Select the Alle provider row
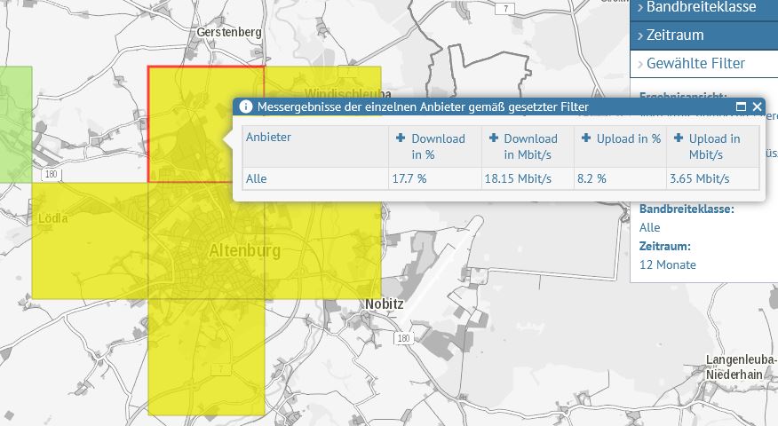 tap(257, 178)
